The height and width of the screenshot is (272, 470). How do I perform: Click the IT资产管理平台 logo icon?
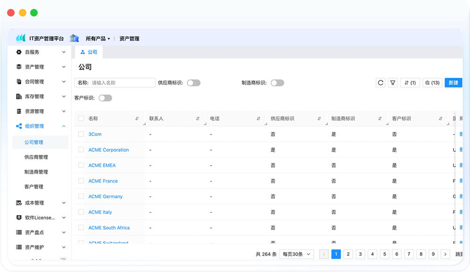[21, 38]
